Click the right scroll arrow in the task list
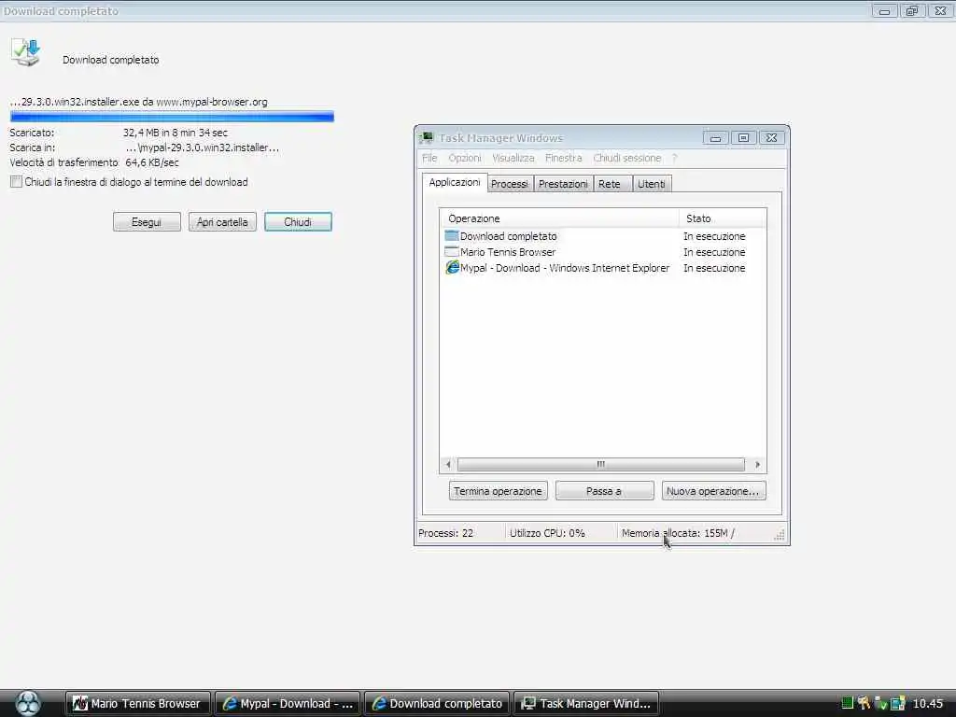The width and height of the screenshot is (956, 717). tap(757, 465)
